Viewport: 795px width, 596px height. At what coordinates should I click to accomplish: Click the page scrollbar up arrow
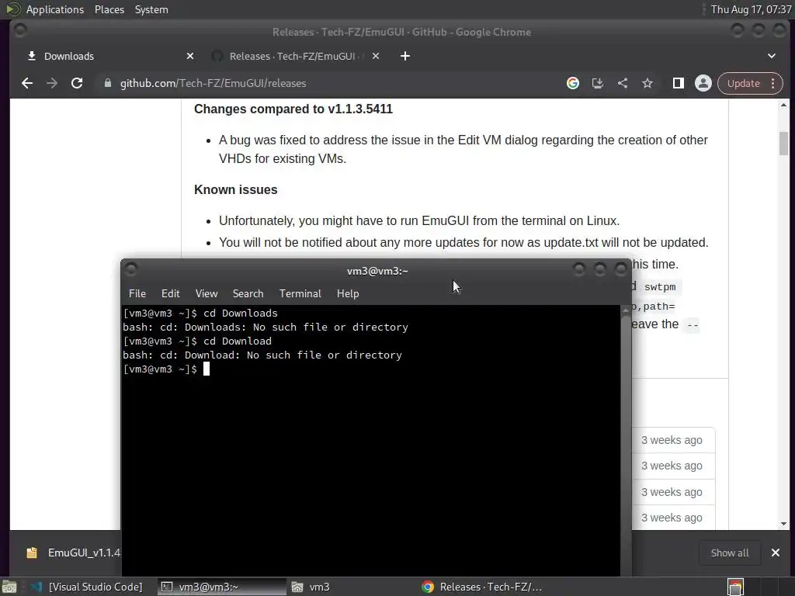[x=784, y=105]
